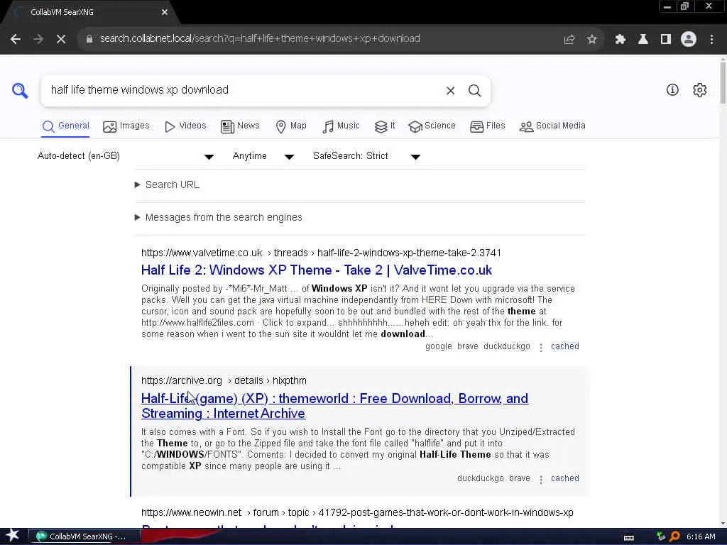The width and height of the screenshot is (727, 545).
Task: Switch to the Map tab
Action: click(290, 126)
